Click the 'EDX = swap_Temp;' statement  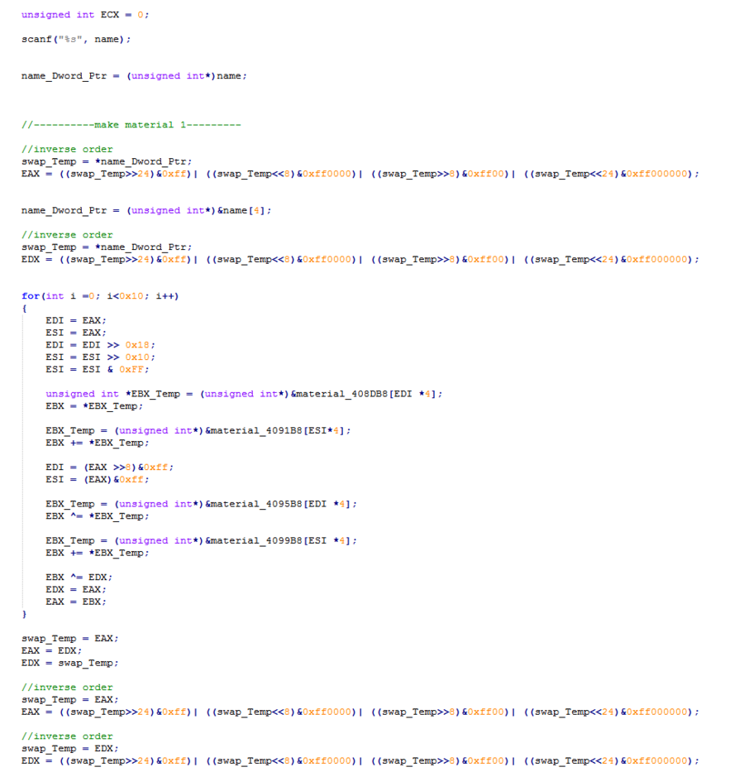(x=69, y=663)
